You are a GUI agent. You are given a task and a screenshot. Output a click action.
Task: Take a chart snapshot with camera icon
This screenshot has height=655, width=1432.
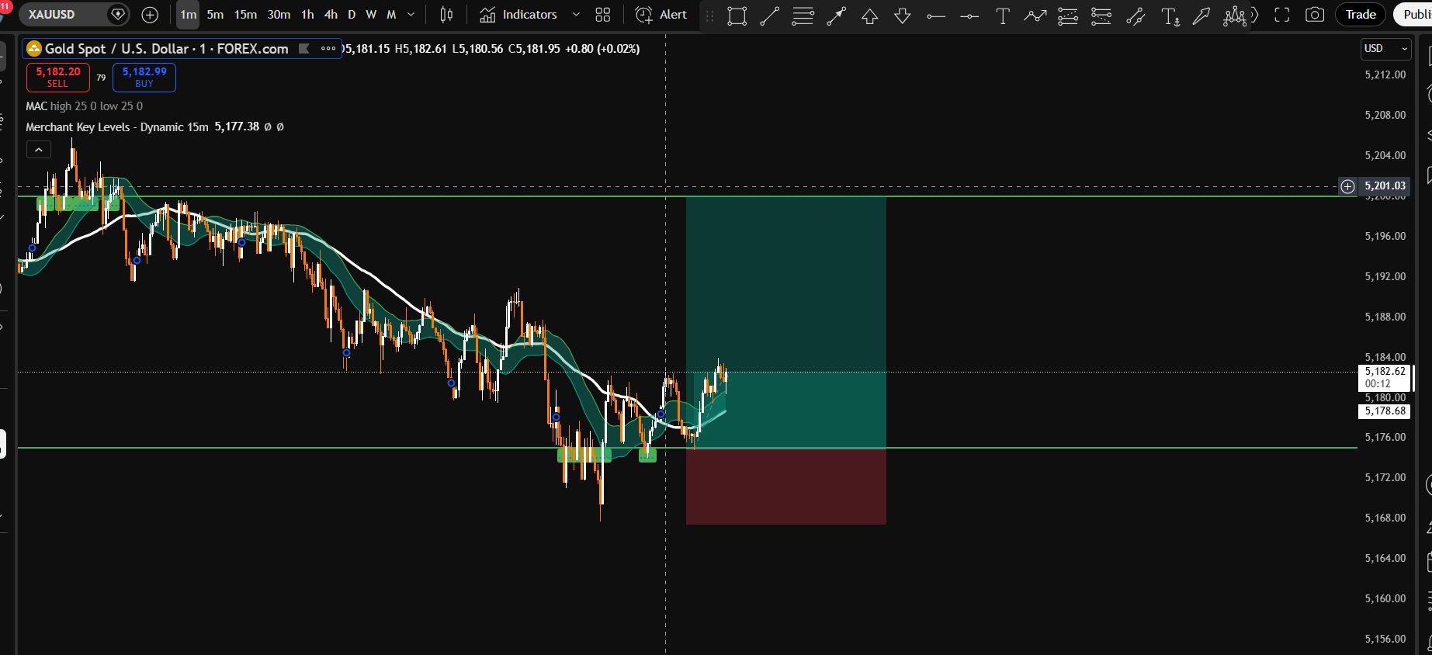[1314, 15]
